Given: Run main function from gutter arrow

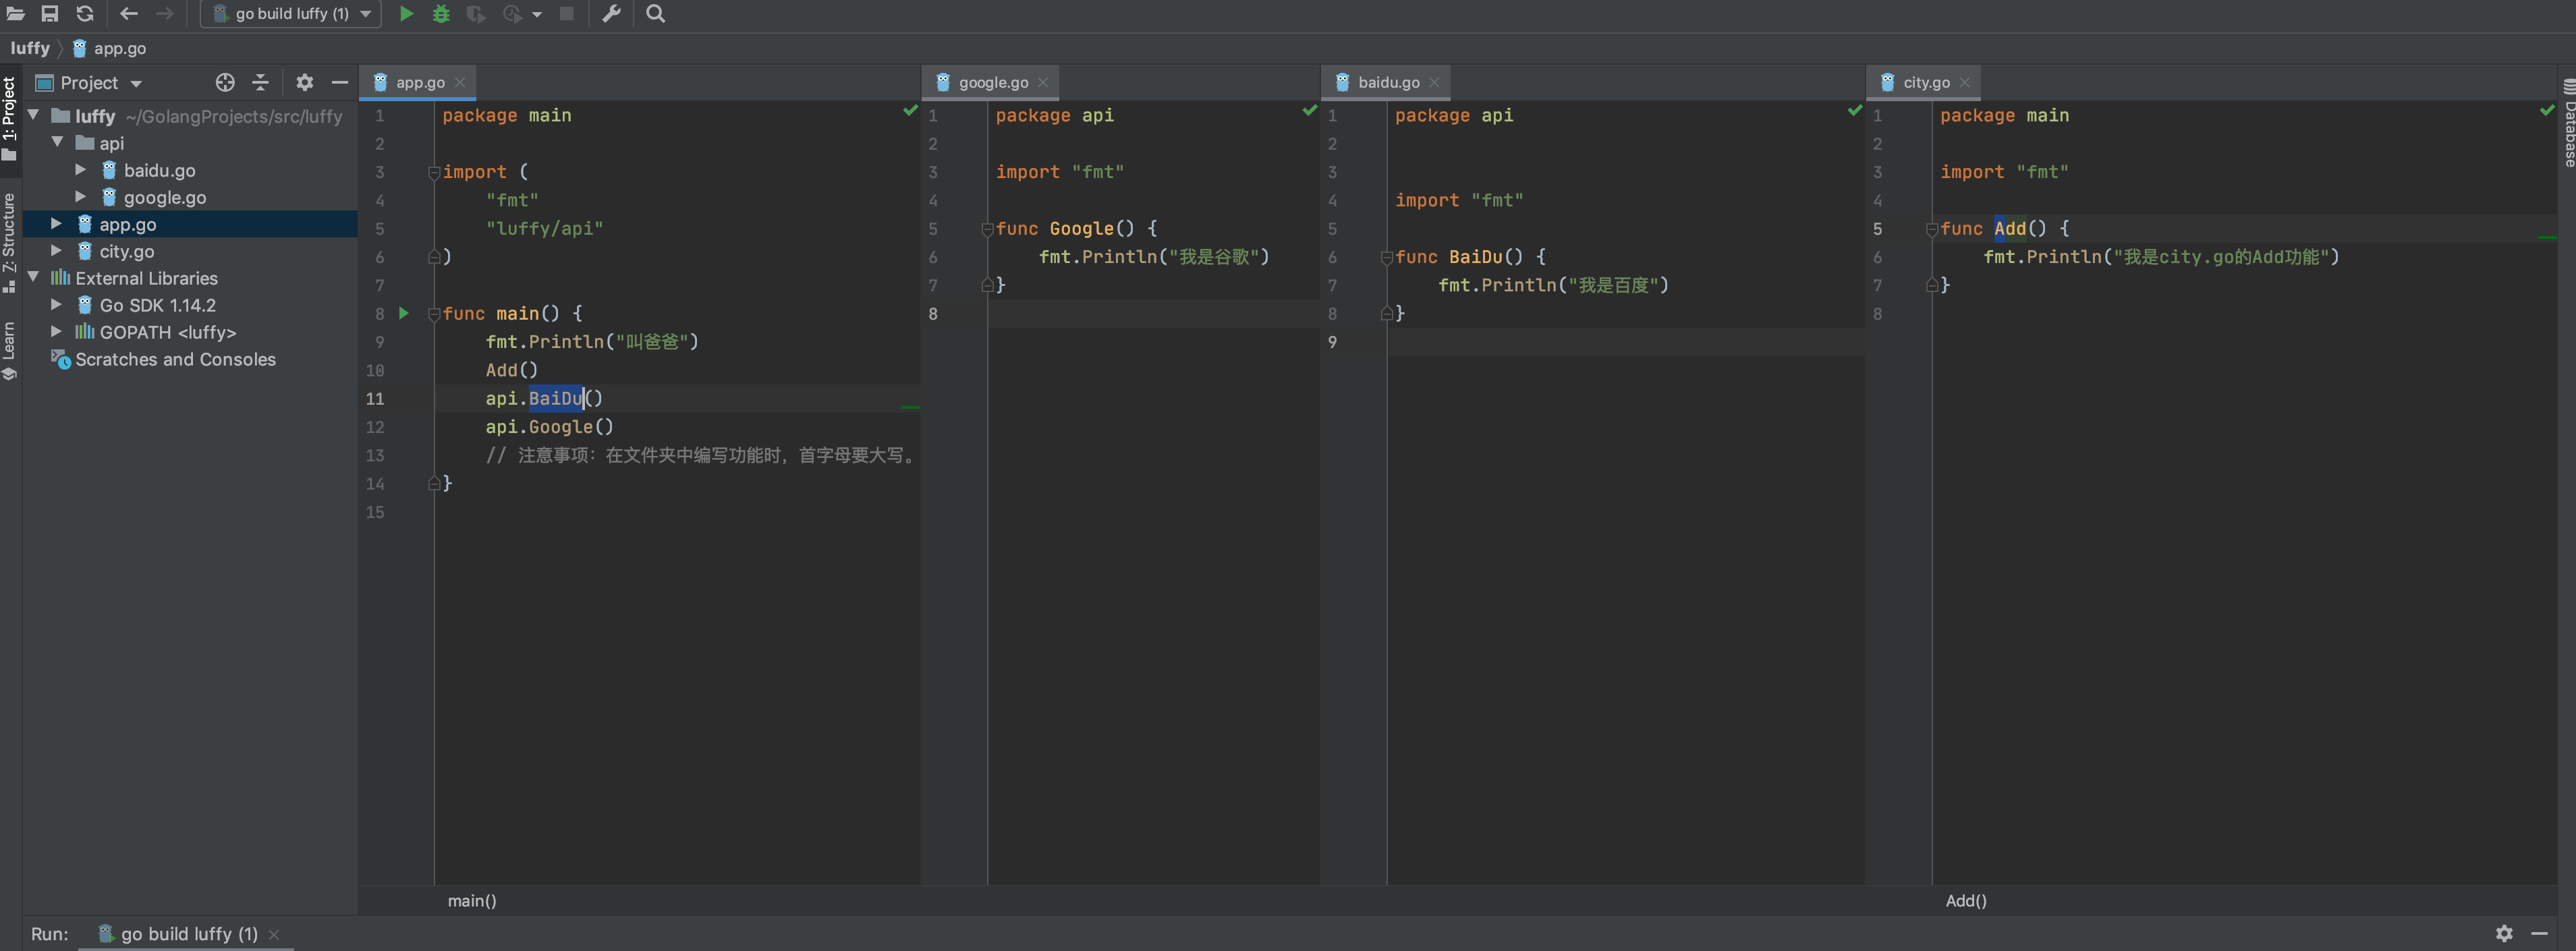Looking at the screenshot, I should coord(404,313).
